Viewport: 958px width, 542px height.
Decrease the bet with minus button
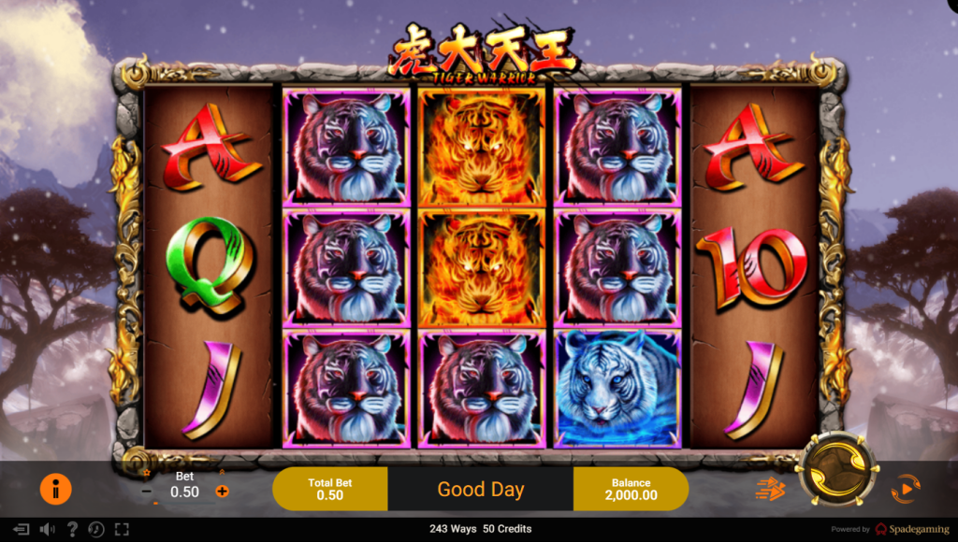tap(146, 491)
